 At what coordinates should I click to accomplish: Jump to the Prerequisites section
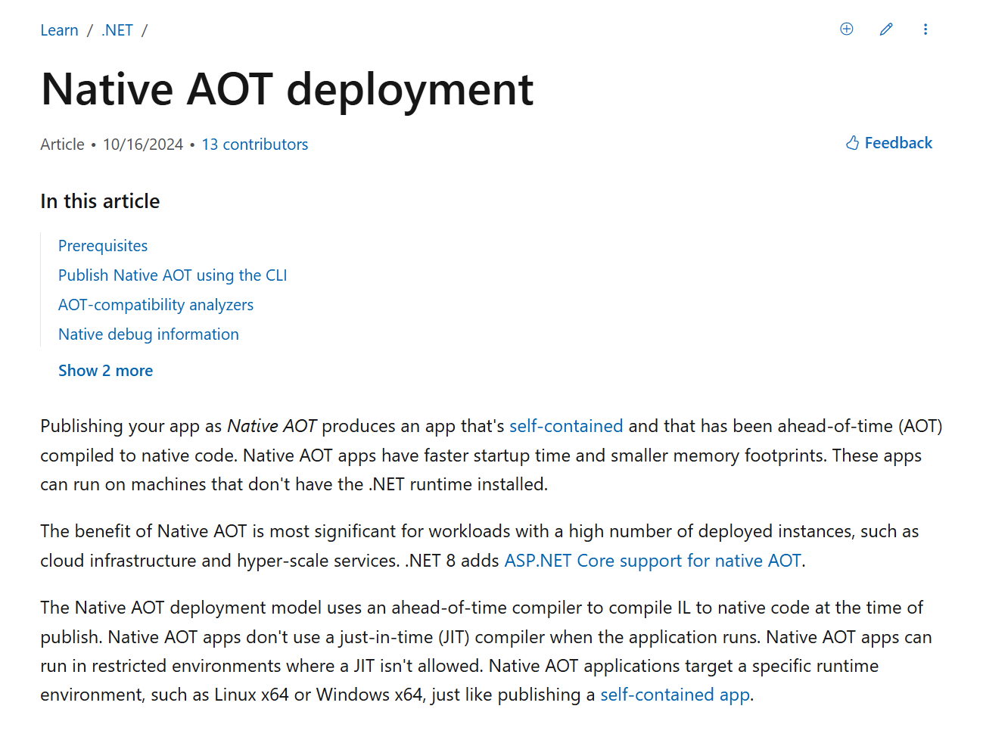click(103, 245)
